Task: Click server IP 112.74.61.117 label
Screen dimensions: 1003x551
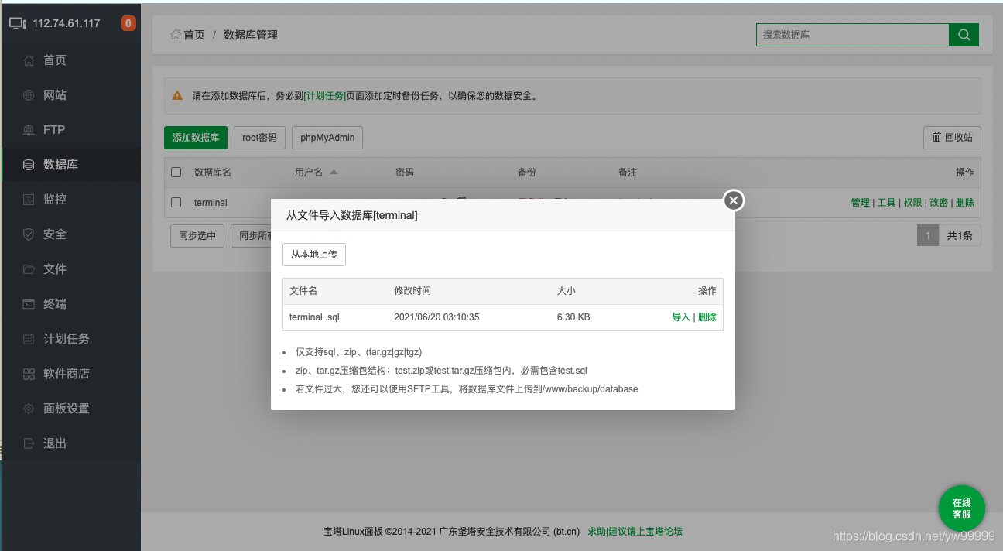Action: click(67, 23)
